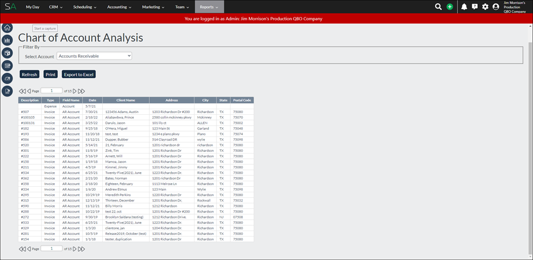Click the Type column header
The height and width of the screenshot is (260, 533).
click(50, 100)
